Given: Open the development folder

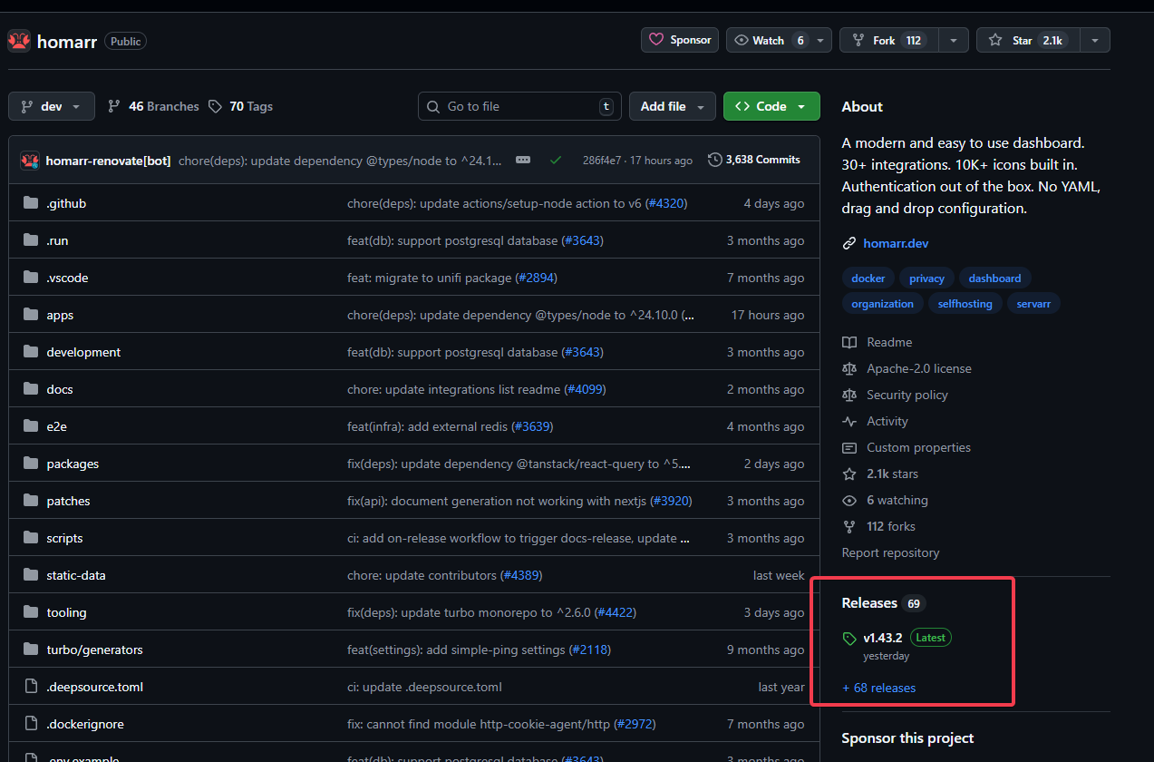Looking at the screenshot, I should (83, 352).
